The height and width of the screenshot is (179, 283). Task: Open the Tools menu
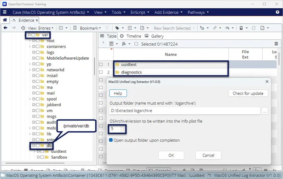118,12
